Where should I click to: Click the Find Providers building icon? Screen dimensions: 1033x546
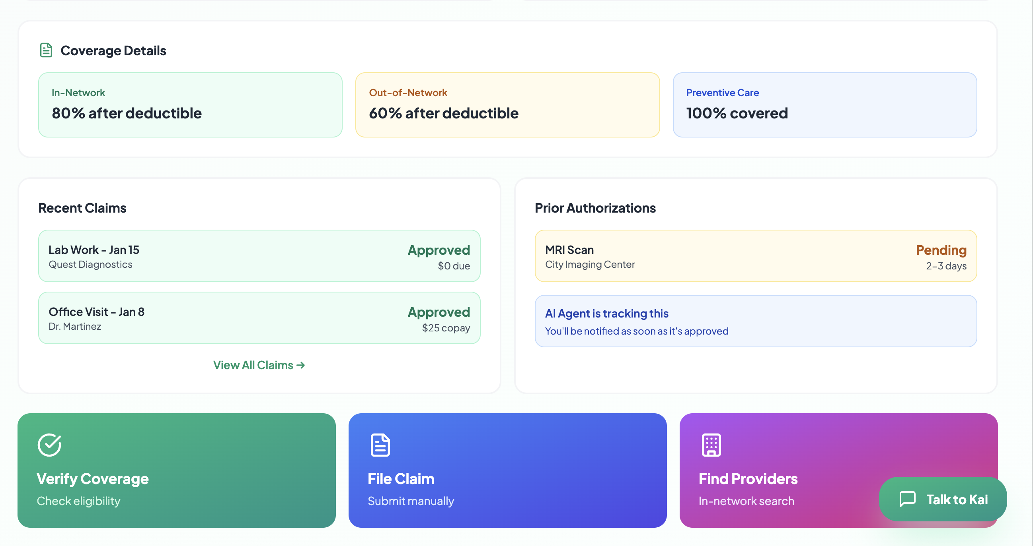pyautogui.click(x=711, y=445)
